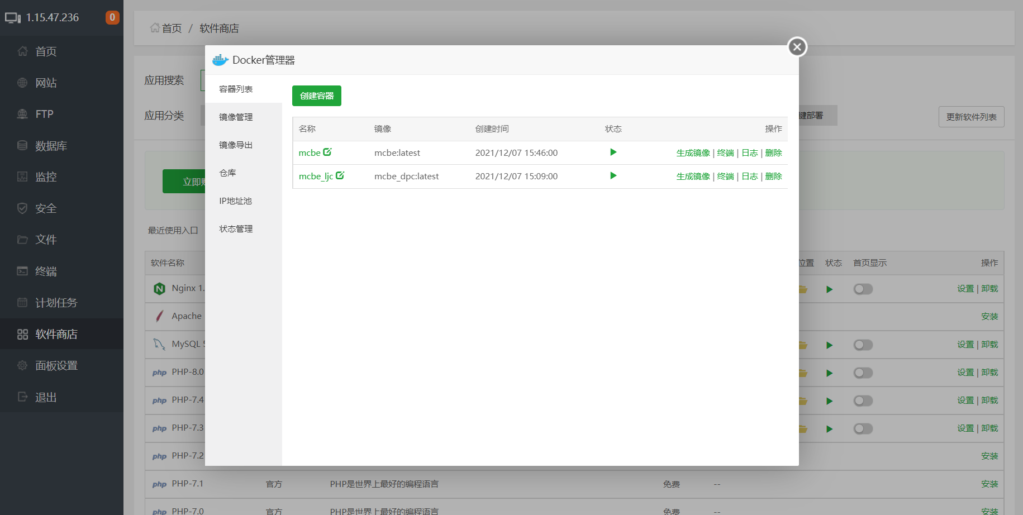The height and width of the screenshot is (515, 1023).
Task: Click PHP-7.3 row status play icon
Action: (x=829, y=429)
